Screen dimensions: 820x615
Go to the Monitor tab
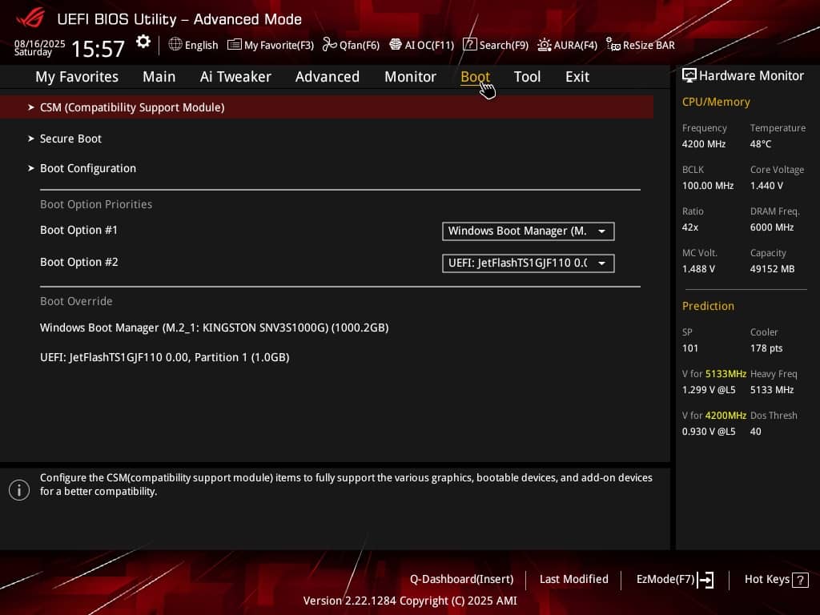click(x=410, y=77)
